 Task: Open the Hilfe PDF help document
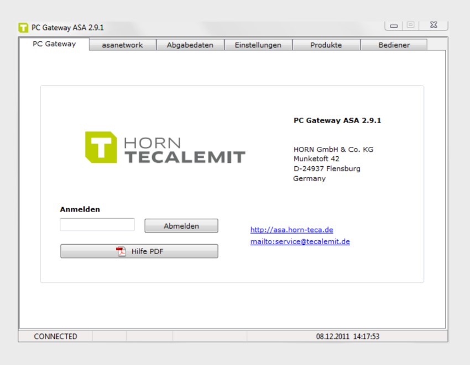click(x=139, y=251)
